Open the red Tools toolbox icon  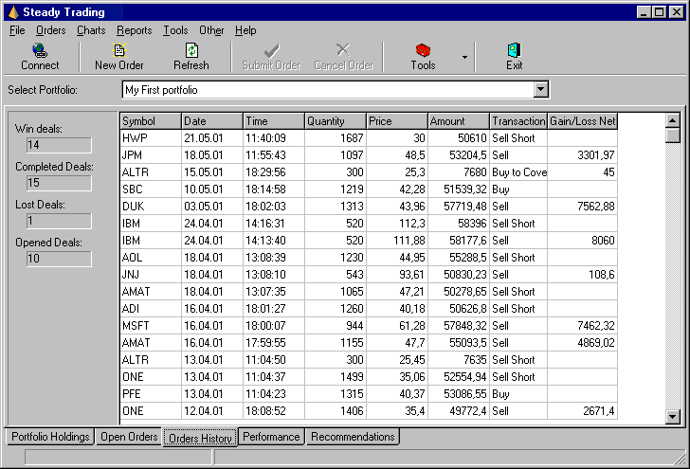click(423, 50)
